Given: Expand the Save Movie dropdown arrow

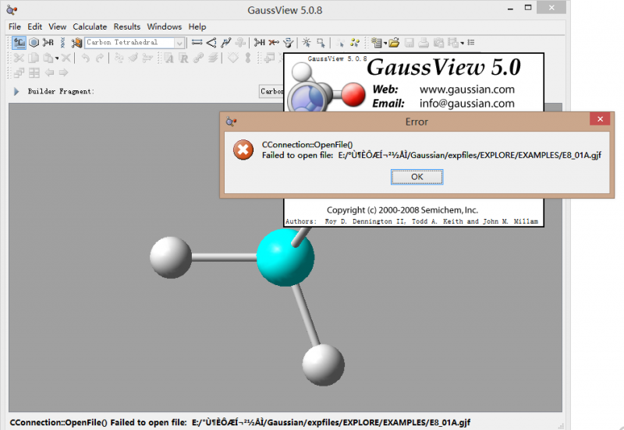Looking at the screenshot, I should click(x=462, y=43).
